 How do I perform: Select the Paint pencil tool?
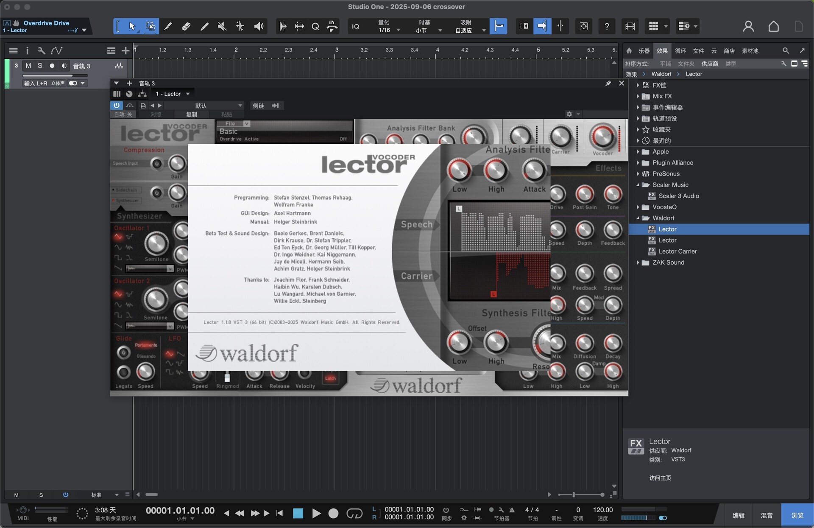point(168,26)
